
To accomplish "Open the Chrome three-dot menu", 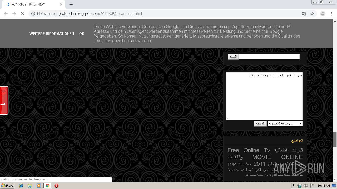I will [331, 14].
